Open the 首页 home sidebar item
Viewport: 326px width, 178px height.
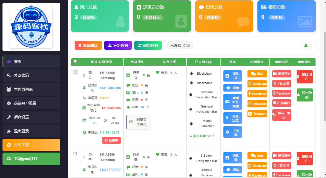pos(32,61)
